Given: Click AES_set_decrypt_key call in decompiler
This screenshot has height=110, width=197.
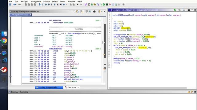Looking at the screenshot, I should click(123, 37).
